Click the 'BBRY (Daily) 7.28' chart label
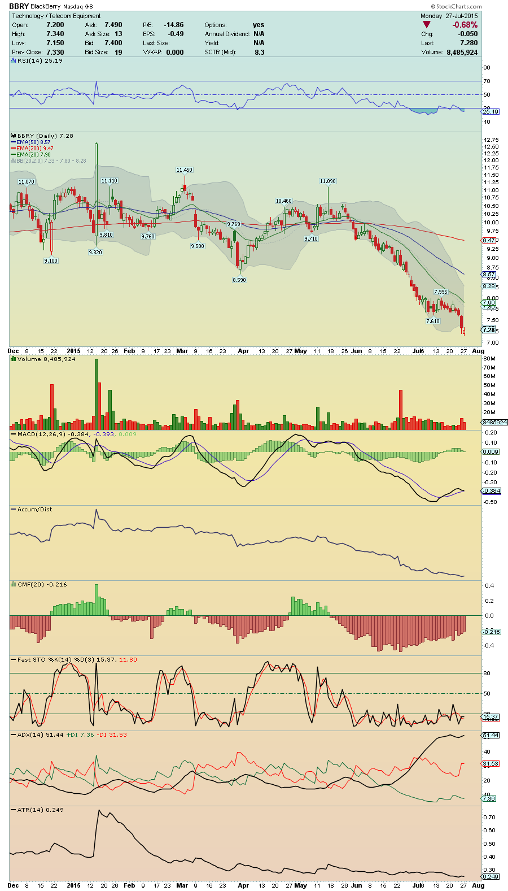Image resolution: width=508 pixels, height=891 pixels. (x=45, y=136)
